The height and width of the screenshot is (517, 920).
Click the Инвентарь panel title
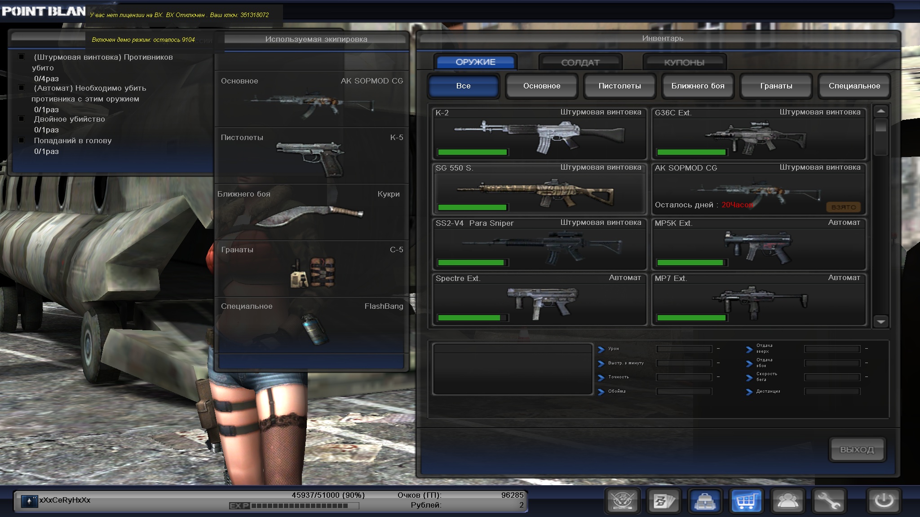663,39
